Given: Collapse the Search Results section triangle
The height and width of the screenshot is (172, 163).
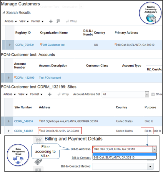Looking at the screenshot, I should (x=4, y=12).
